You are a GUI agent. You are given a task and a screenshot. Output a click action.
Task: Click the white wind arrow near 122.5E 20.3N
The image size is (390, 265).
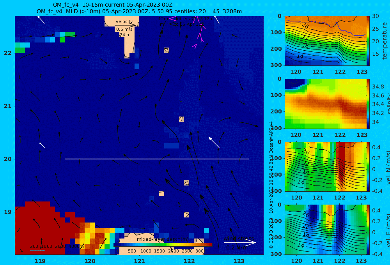(x=214, y=142)
